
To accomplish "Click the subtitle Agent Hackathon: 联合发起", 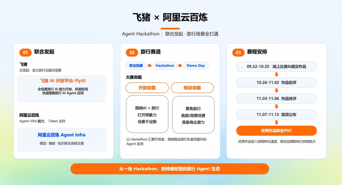I will [170, 34].
